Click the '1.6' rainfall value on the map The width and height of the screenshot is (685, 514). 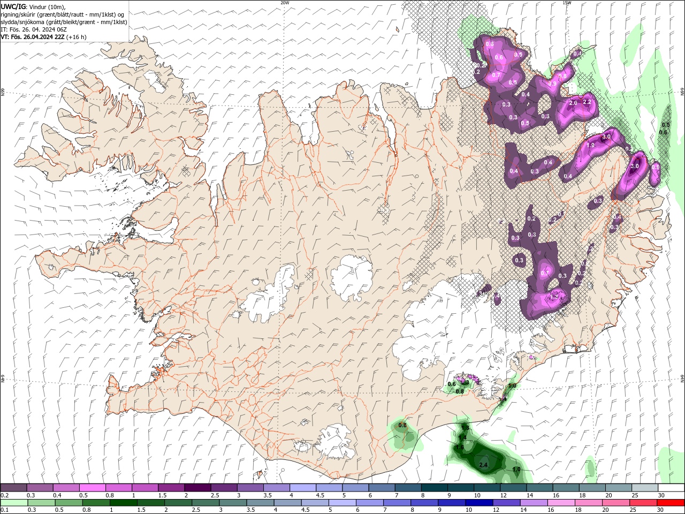[460, 447]
